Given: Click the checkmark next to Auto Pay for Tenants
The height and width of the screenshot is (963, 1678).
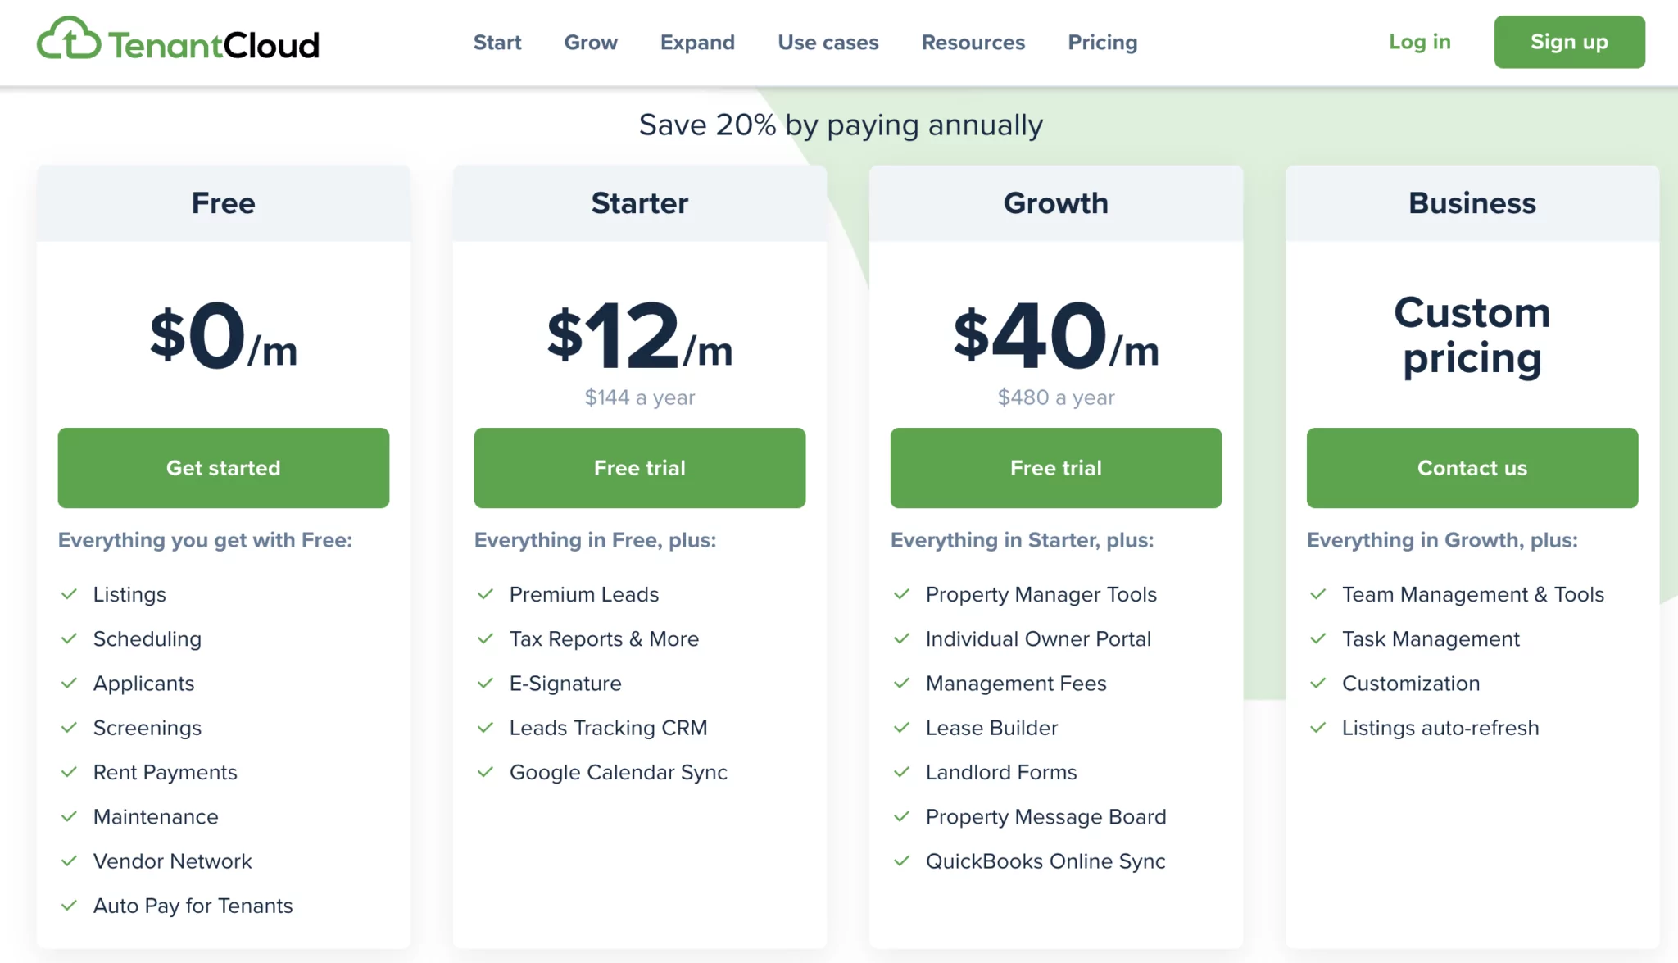Looking at the screenshot, I should [x=70, y=906].
